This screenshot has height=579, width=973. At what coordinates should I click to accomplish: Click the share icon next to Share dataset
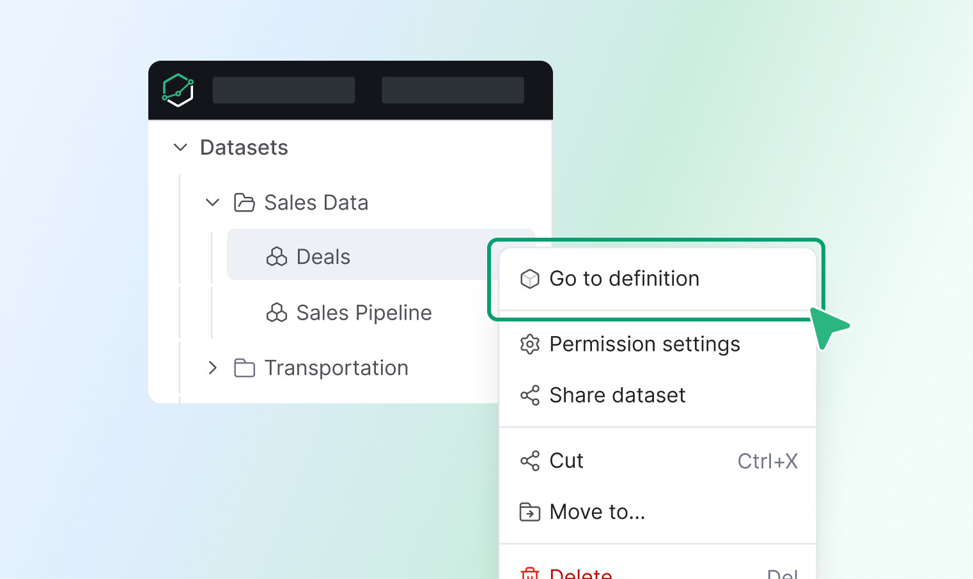[x=530, y=396]
